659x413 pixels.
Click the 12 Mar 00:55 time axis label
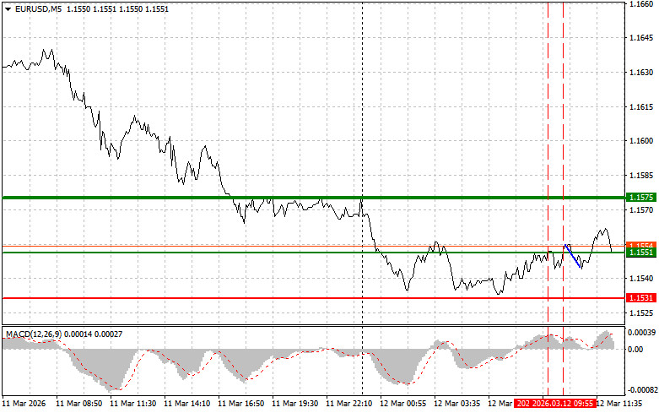click(x=402, y=404)
